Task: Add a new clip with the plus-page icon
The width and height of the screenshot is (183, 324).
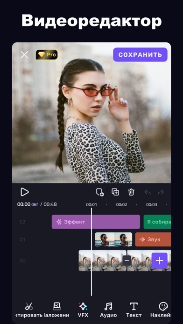Action: pos(100,192)
